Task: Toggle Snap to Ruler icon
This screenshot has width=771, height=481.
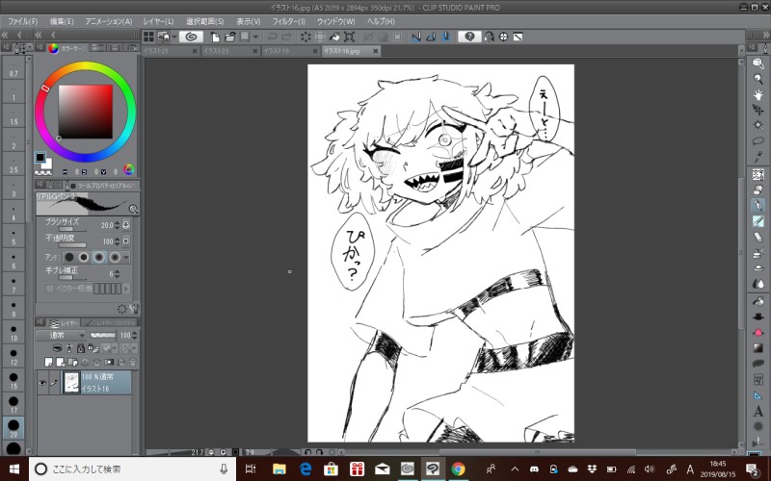Action: coord(416,37)
